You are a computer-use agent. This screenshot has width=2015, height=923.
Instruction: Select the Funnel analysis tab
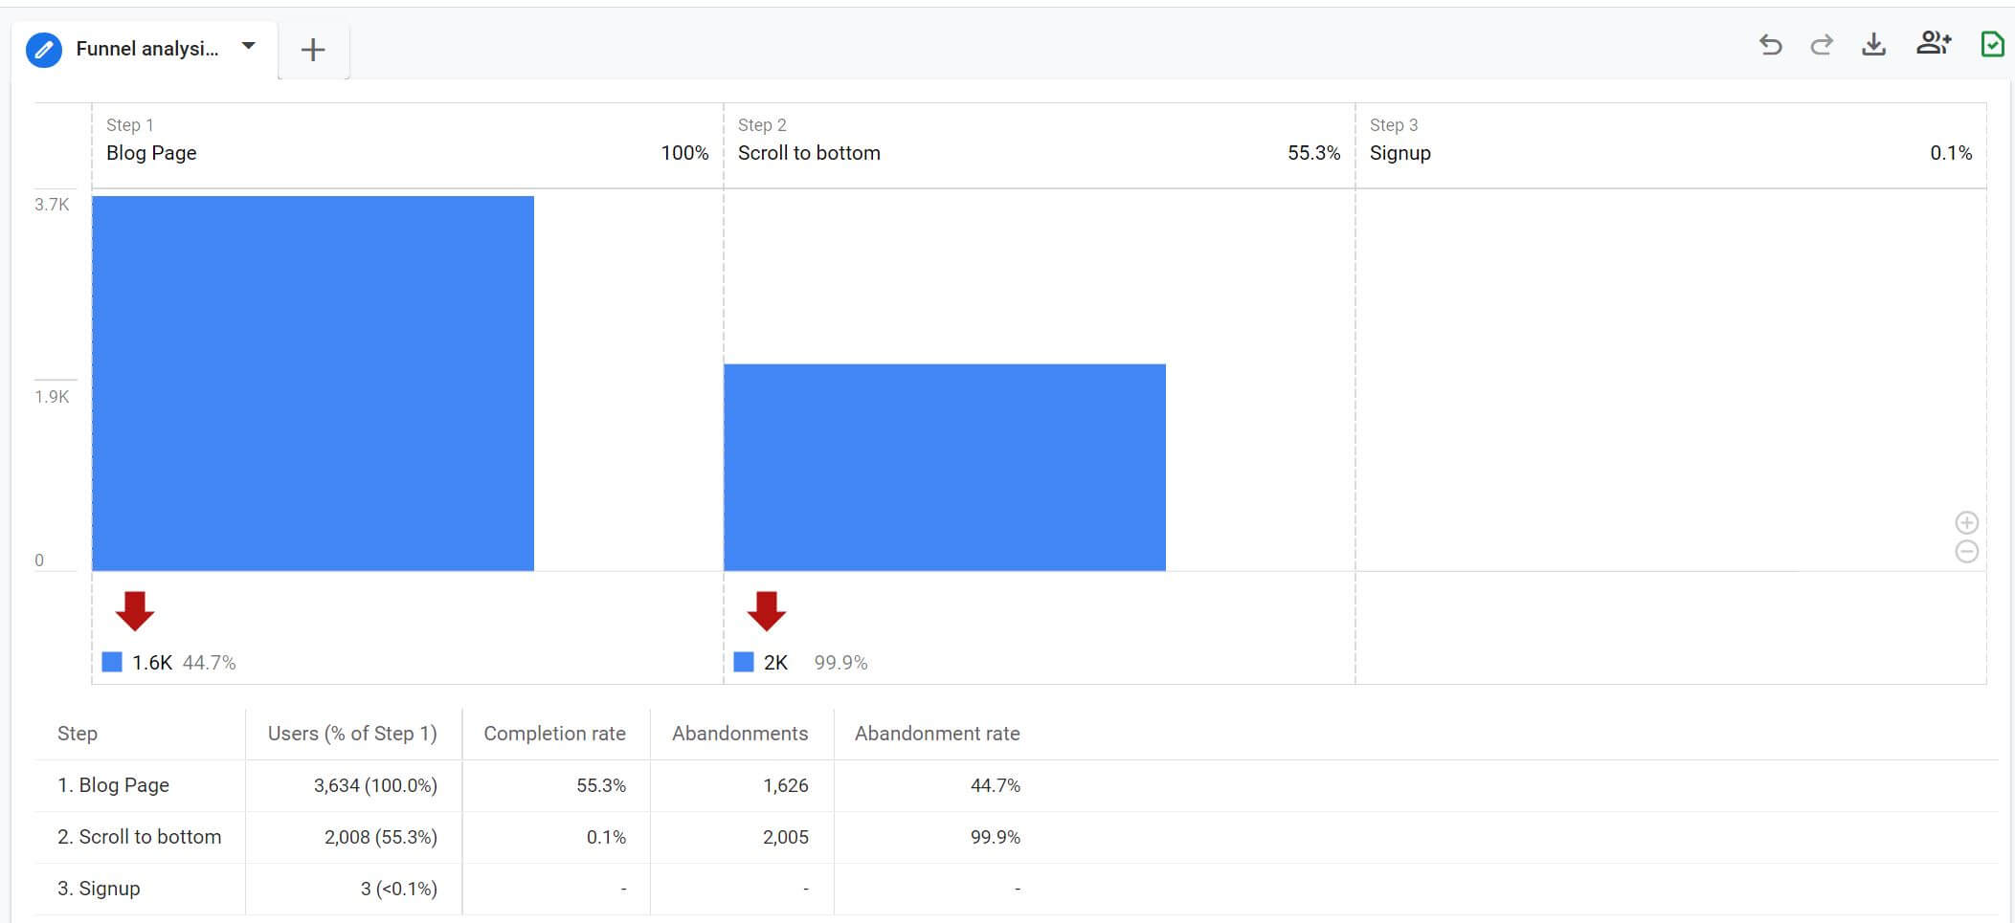(x=146, y=49)
